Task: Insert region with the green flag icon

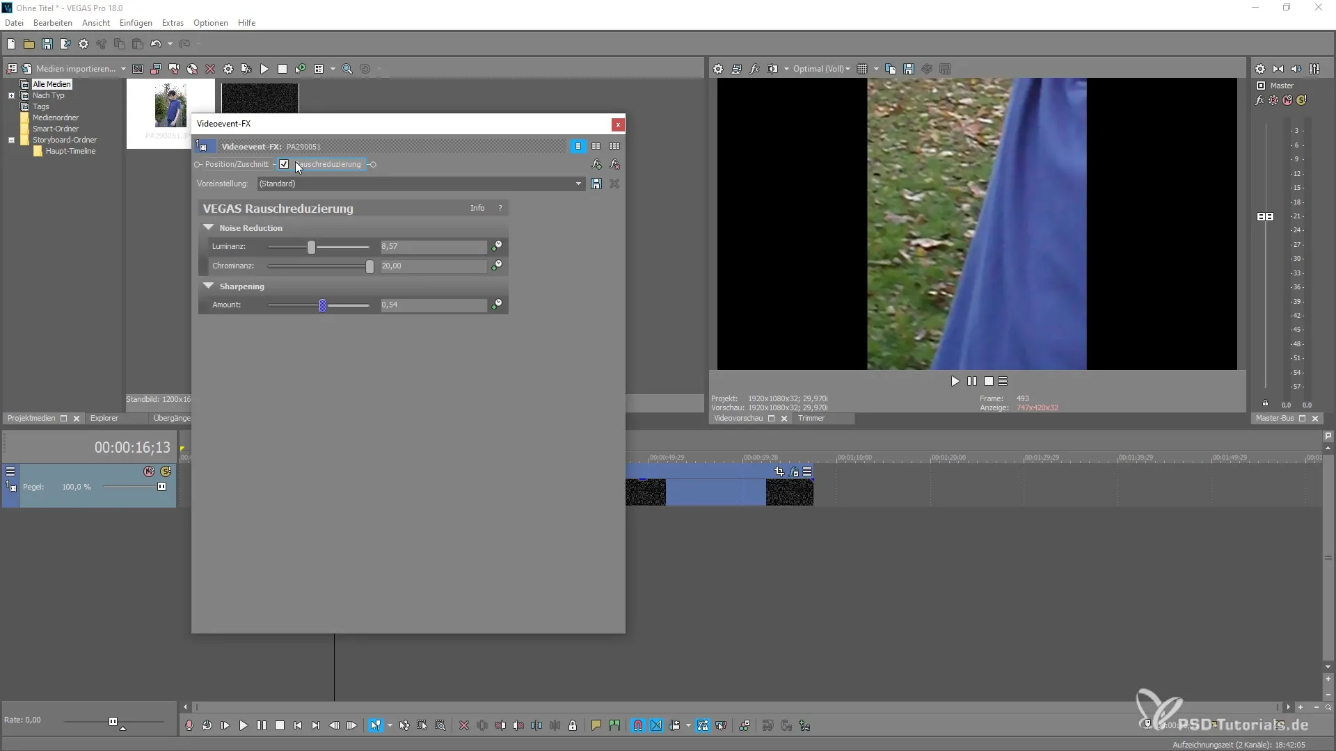Action: tap(614, 725)
